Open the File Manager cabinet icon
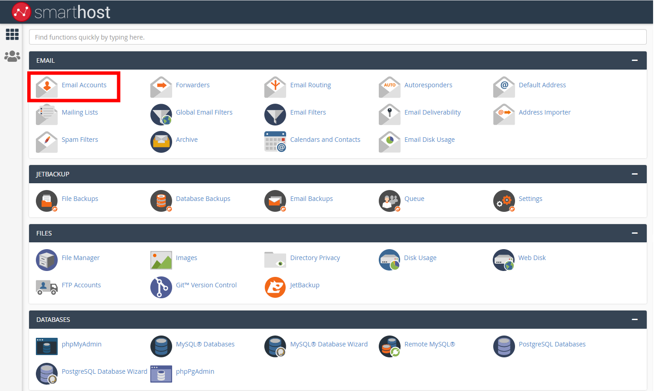The width and height of the screenshot is (654, 391). (x=46, y=260)
